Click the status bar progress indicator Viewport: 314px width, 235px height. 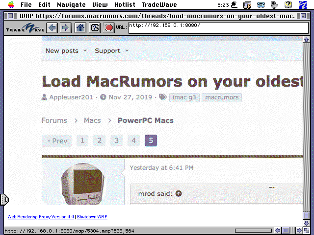[x=254, y=231]
